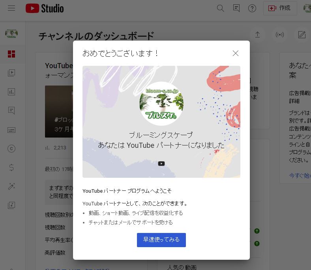Click the 早速使ってみる button
The image size is (311, 270).
(x=161, y=240)
